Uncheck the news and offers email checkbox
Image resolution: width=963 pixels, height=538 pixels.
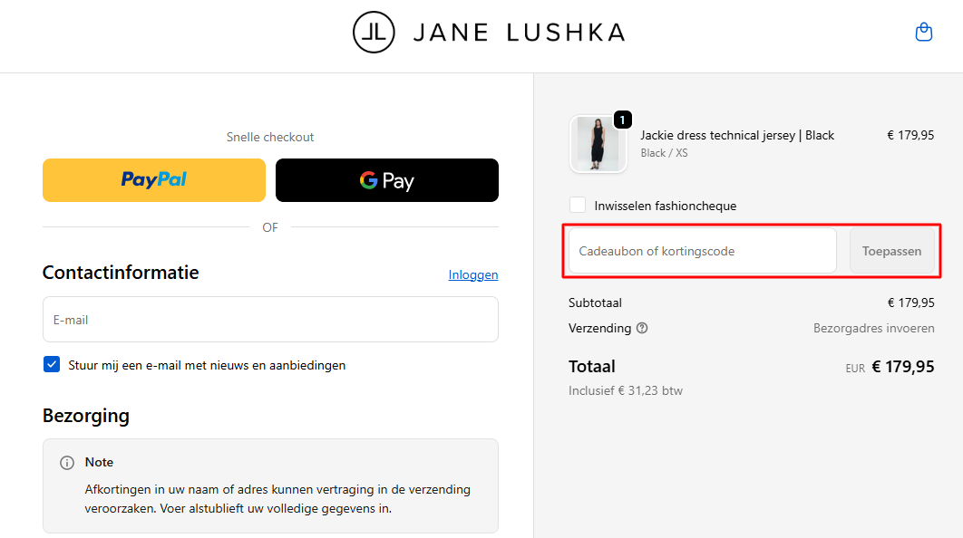pos(52,365)
